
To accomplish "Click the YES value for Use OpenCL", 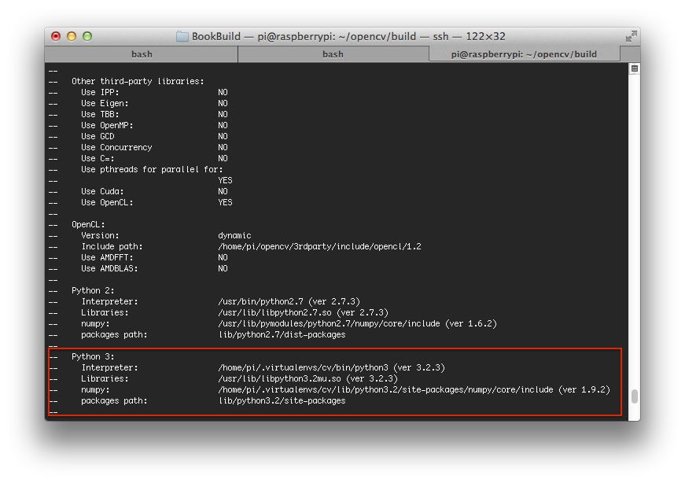I will [x=225, y=202].
